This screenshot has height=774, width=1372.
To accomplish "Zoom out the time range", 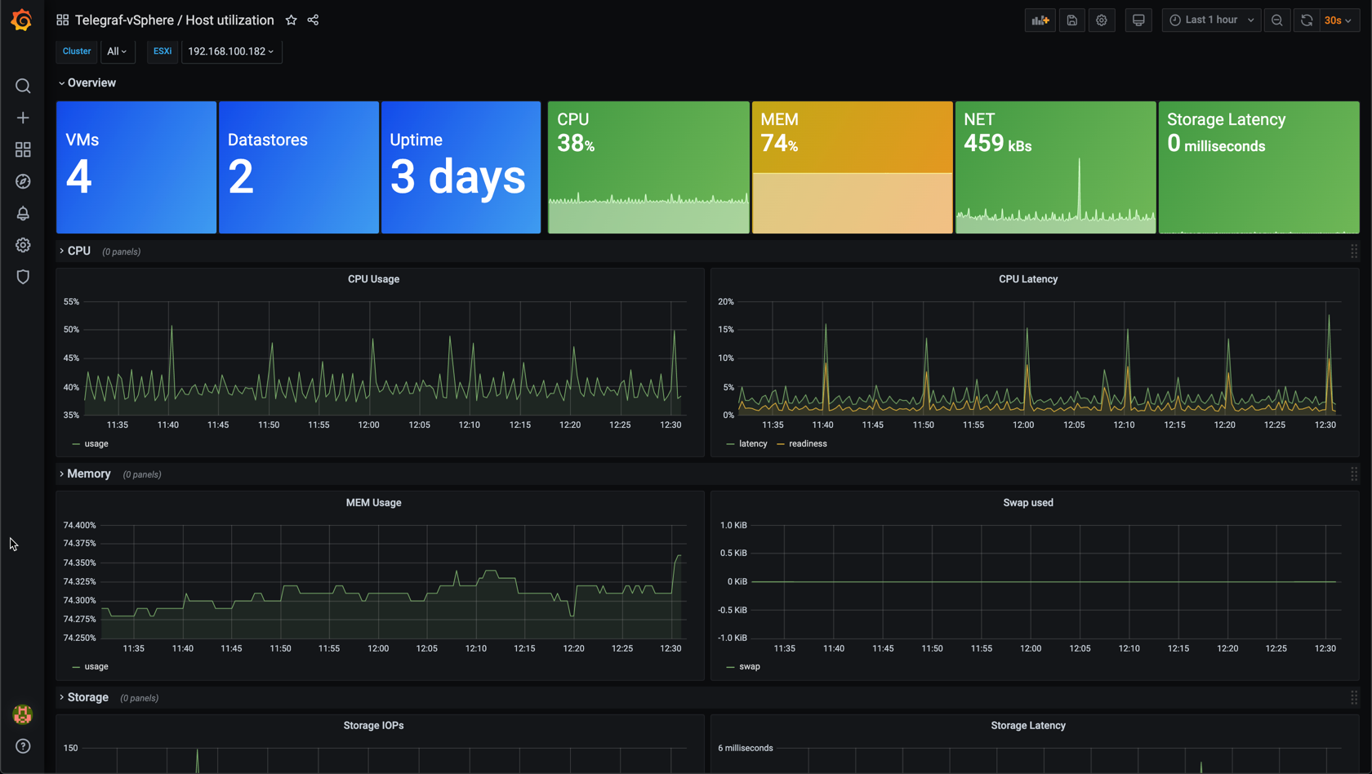I will click(x=1277, y=20).
